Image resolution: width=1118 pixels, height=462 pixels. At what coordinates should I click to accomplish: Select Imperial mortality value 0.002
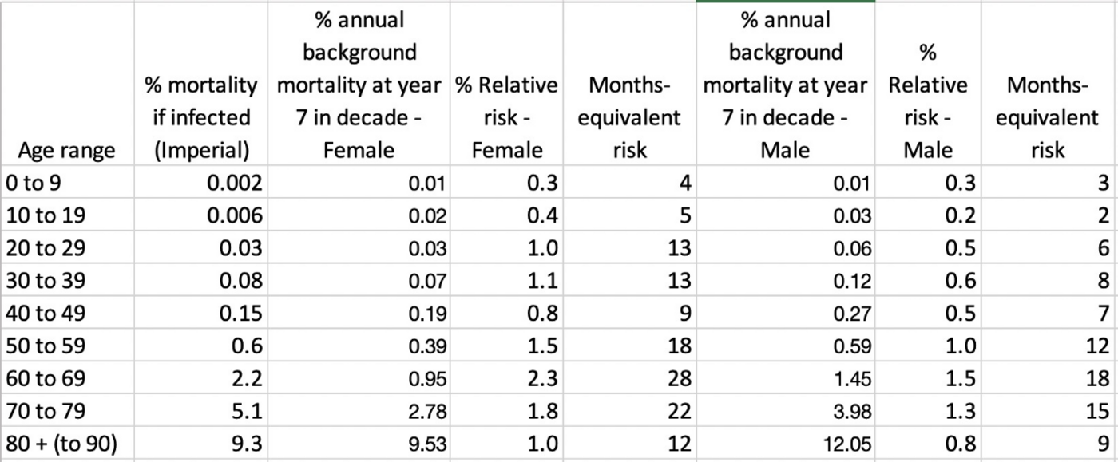point(234,183)
